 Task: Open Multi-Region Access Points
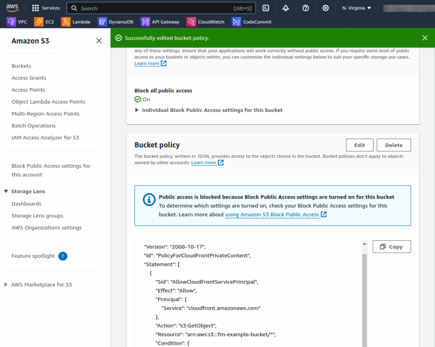click(x=45, y=114)
